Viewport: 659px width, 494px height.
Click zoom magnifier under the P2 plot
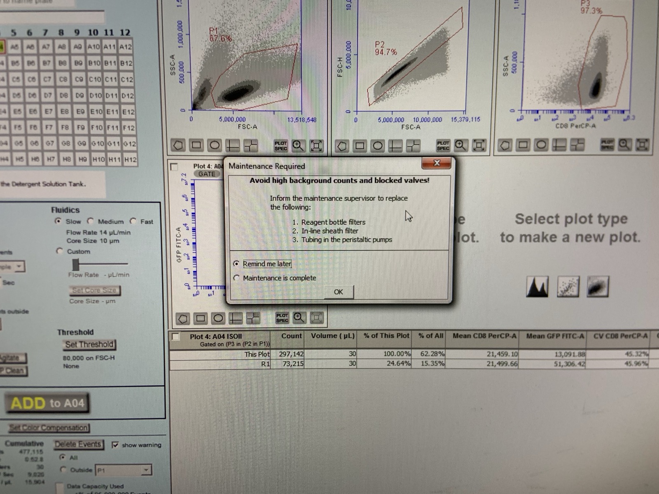460,145
